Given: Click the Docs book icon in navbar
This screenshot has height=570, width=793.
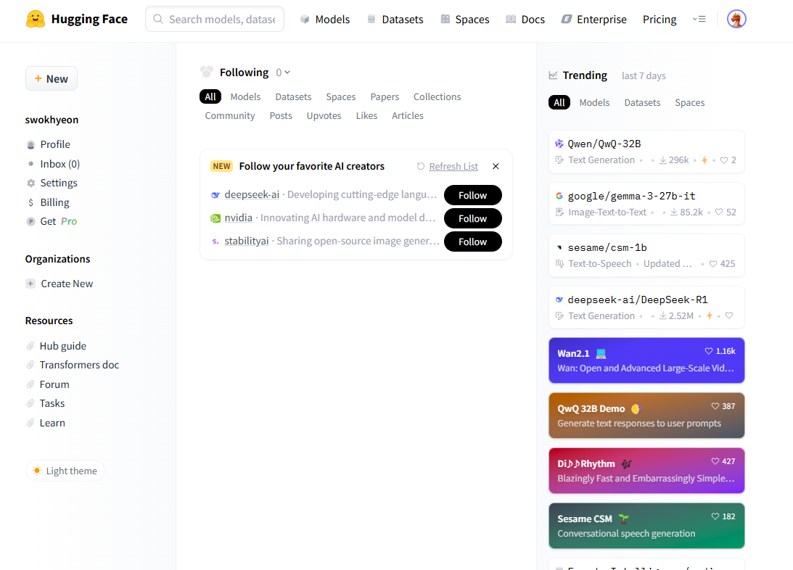Looking at the screenshot, I should [511, 19].
